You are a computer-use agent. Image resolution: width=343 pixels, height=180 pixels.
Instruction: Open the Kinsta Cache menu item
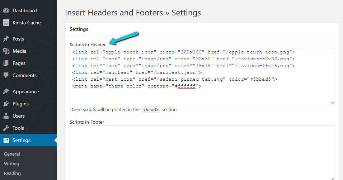point(27,23)
